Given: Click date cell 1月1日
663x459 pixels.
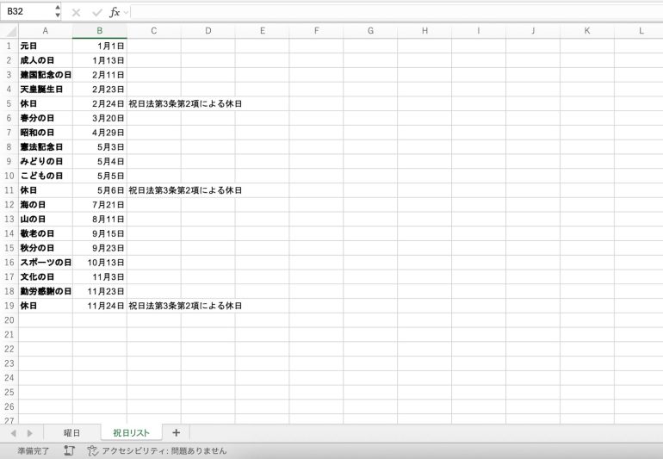Looking at the screenshot, I should click(x=100, y=46).
